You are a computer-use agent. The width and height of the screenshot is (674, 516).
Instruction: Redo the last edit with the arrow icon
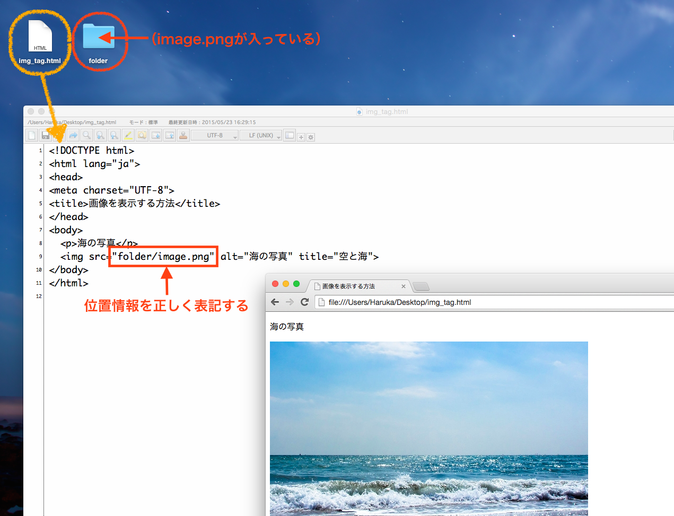(74, 135)
